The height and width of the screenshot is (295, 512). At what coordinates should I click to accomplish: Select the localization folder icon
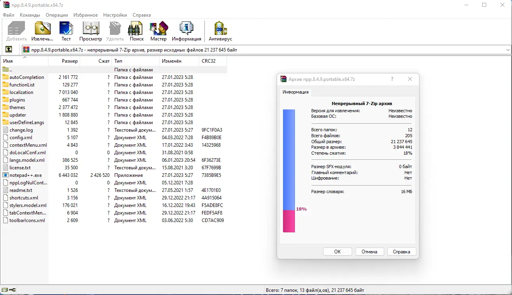point(6,92)
